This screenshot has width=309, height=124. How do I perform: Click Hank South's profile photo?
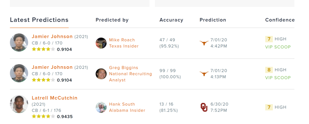click(x=101, y=107)
